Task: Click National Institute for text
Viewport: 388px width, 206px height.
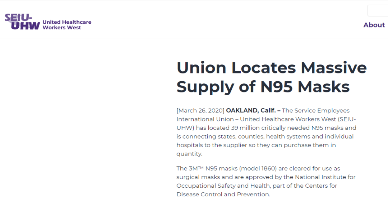Action: 325,177
